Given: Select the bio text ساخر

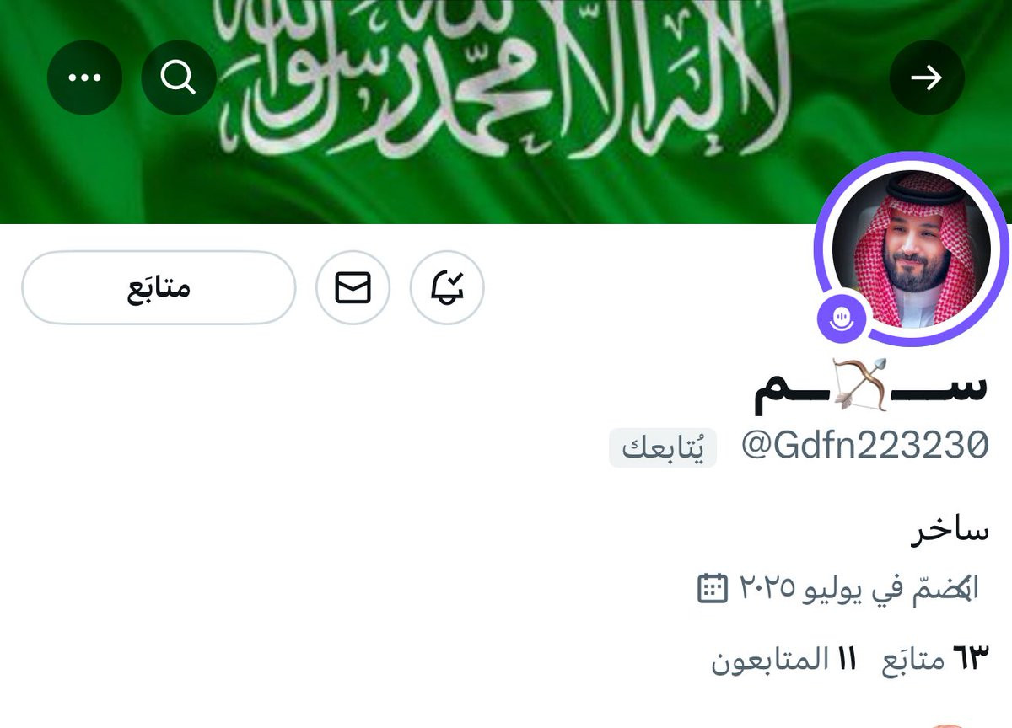Looking at the screenshot, I should click(950, 532).
